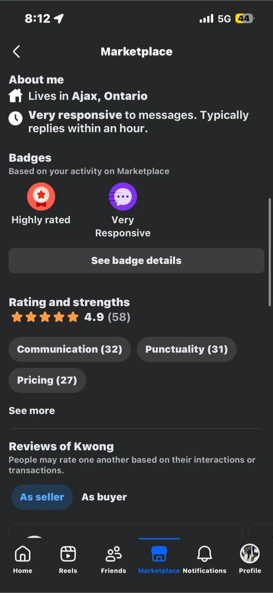
Task: Tap the clock icon beside responsiveness info
Action: pos(16,119)
